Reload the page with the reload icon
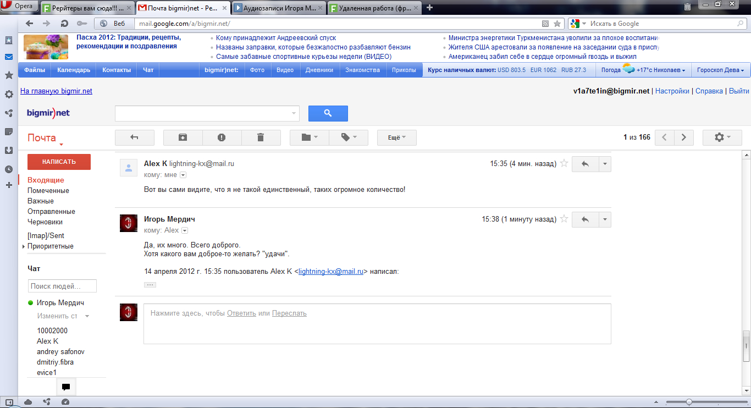The height and width of the screenshot is (408, 751). tap(64, 24)
